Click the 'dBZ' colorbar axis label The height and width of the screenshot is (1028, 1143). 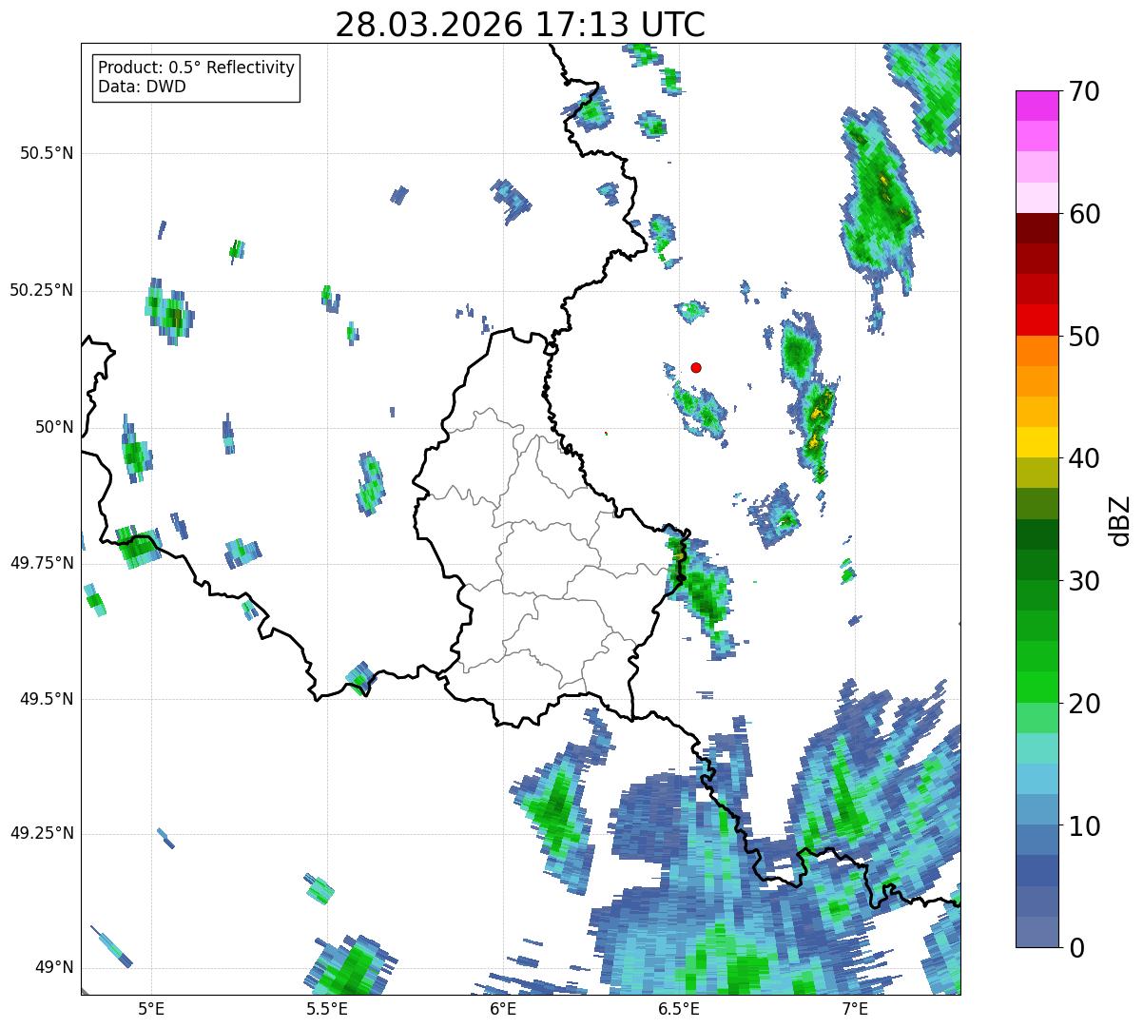[1121, 519]
